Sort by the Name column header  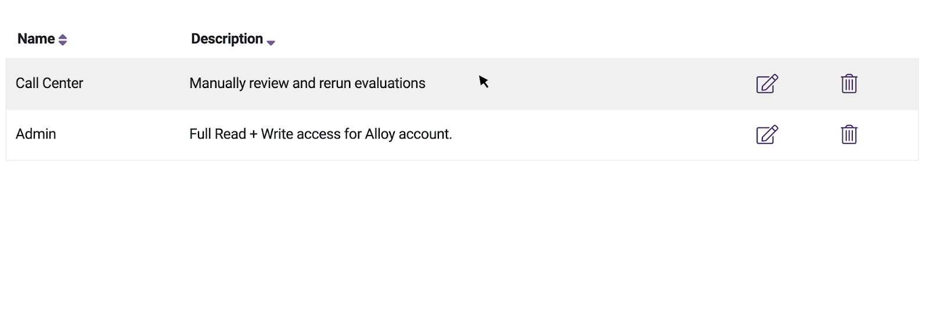pos(36,39)
